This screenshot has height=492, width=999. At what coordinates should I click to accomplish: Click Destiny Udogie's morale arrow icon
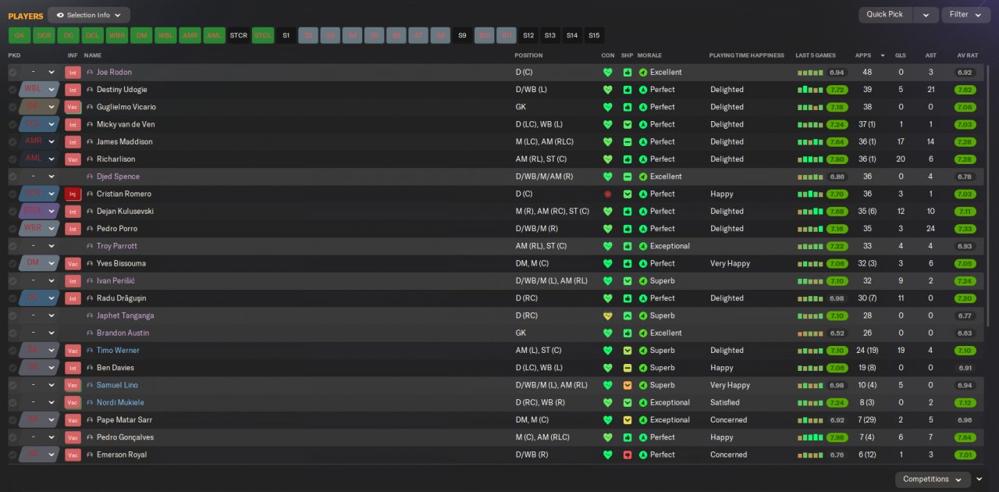click(643, 90)
